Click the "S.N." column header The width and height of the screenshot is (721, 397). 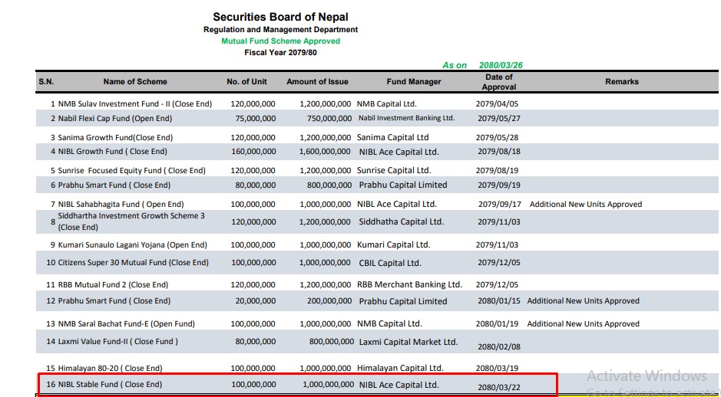(46, 82)
